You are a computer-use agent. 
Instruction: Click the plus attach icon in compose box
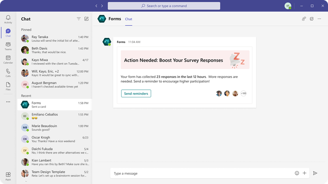[x=304, y=173]
